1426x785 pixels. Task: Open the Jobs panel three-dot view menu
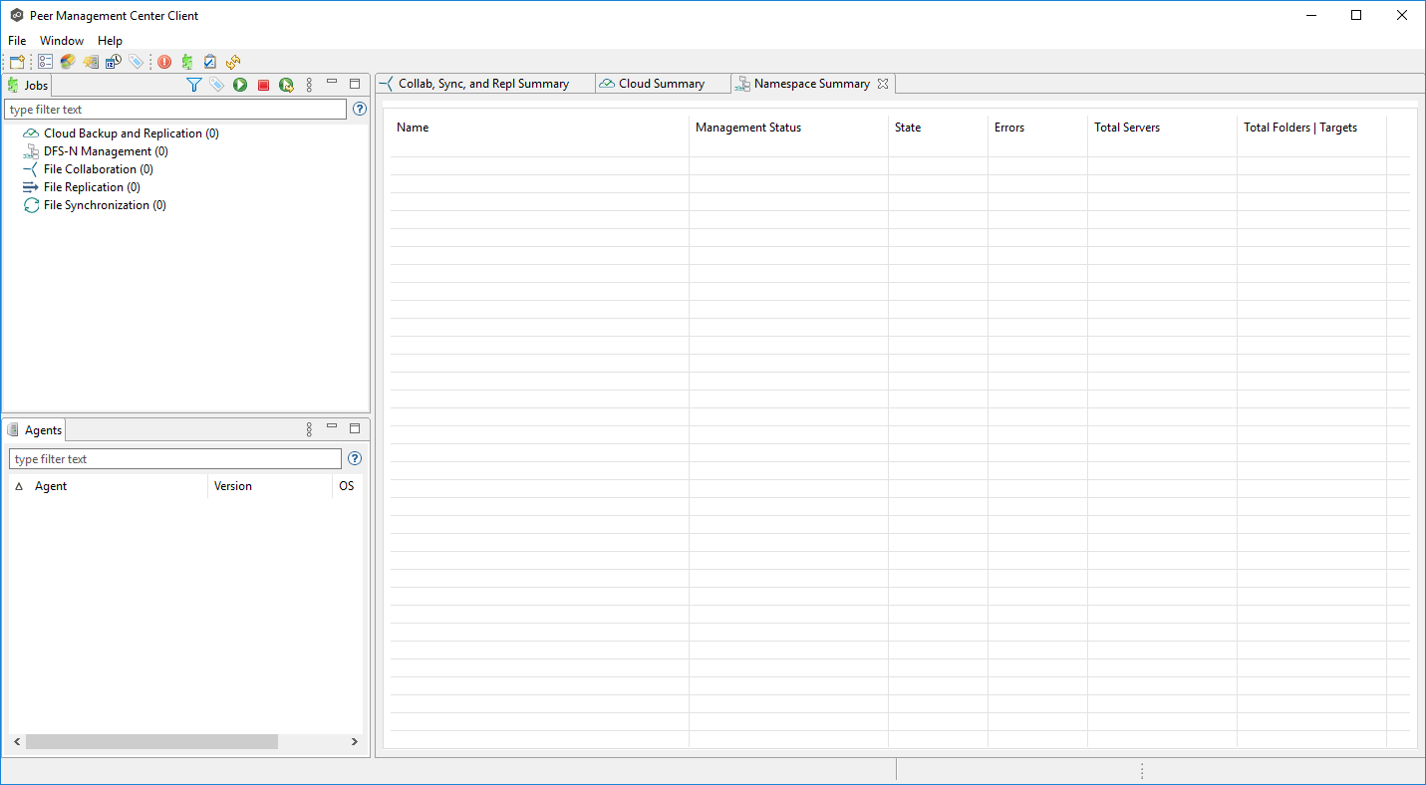[x=309, y=86]
